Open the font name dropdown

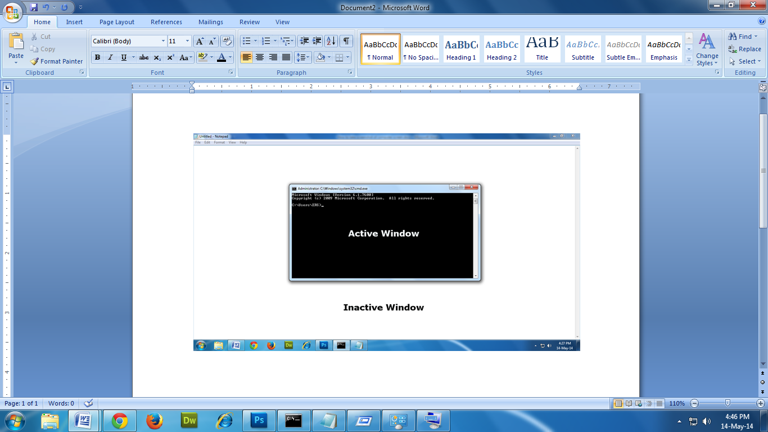pyautogui.click(x=163, y=41)
